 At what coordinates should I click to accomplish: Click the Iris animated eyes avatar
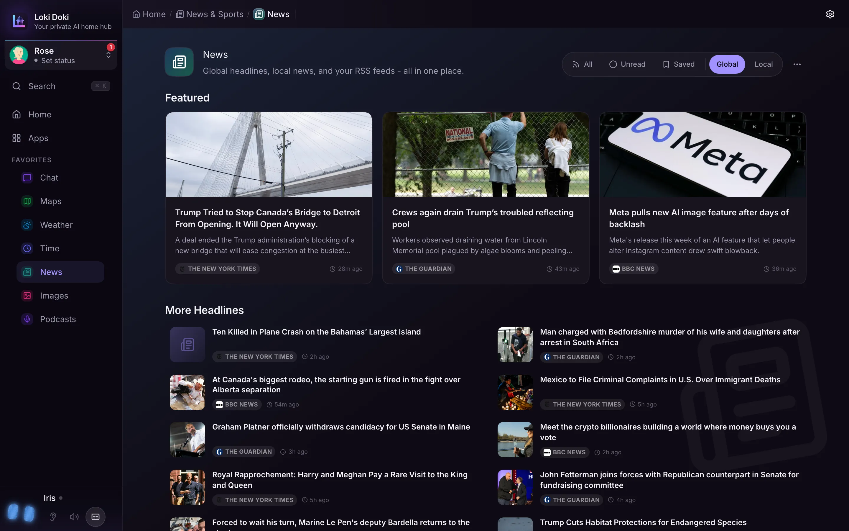[x=21, y=512]
